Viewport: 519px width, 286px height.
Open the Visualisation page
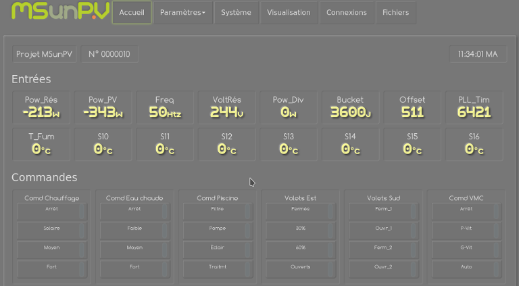click(x=289, y=12)
